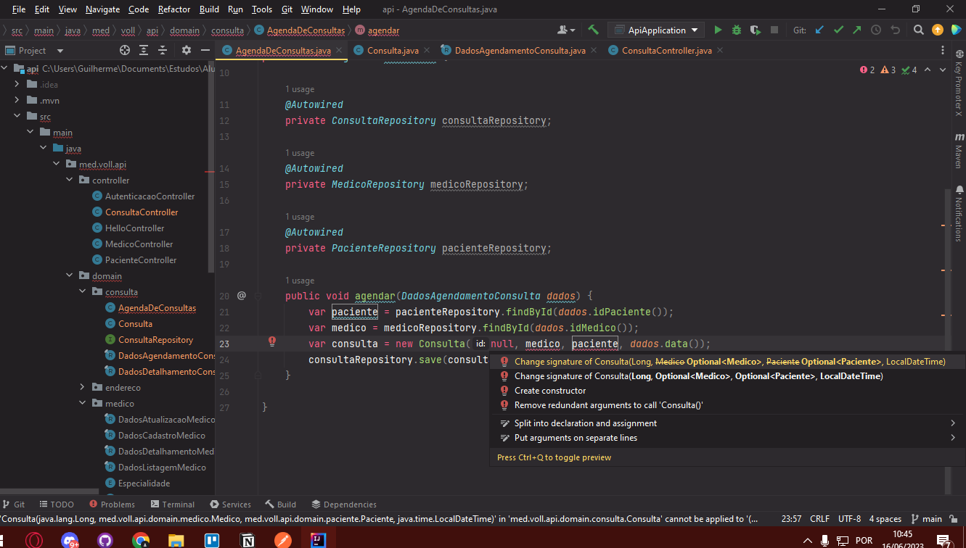Expand the .idea folder
Screen dimensions: 966x548
[17, 85]
